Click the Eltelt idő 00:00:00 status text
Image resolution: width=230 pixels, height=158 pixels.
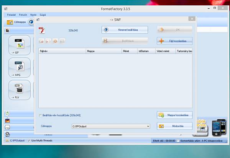164,141
